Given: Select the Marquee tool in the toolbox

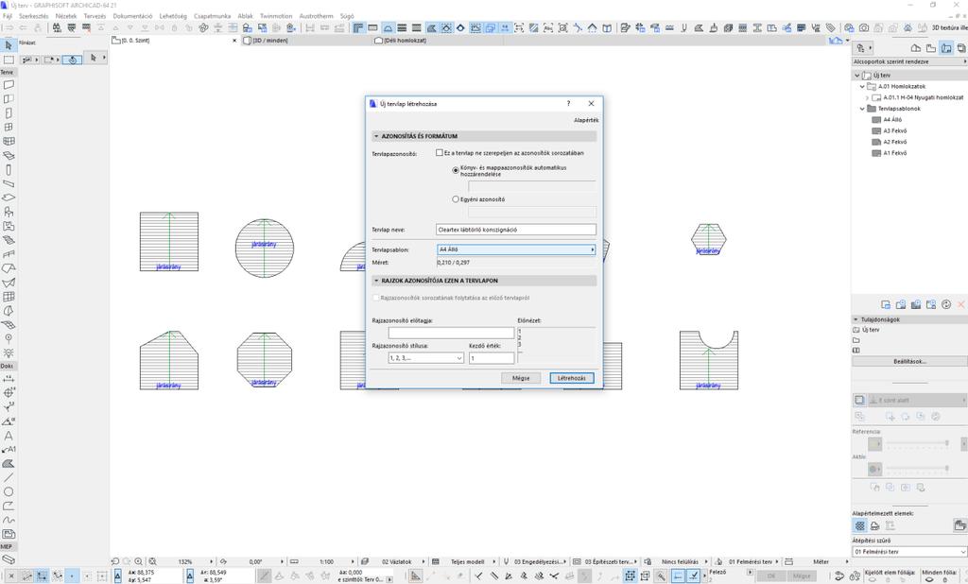Looking at the screenshot, I should [x=9, y=60].
